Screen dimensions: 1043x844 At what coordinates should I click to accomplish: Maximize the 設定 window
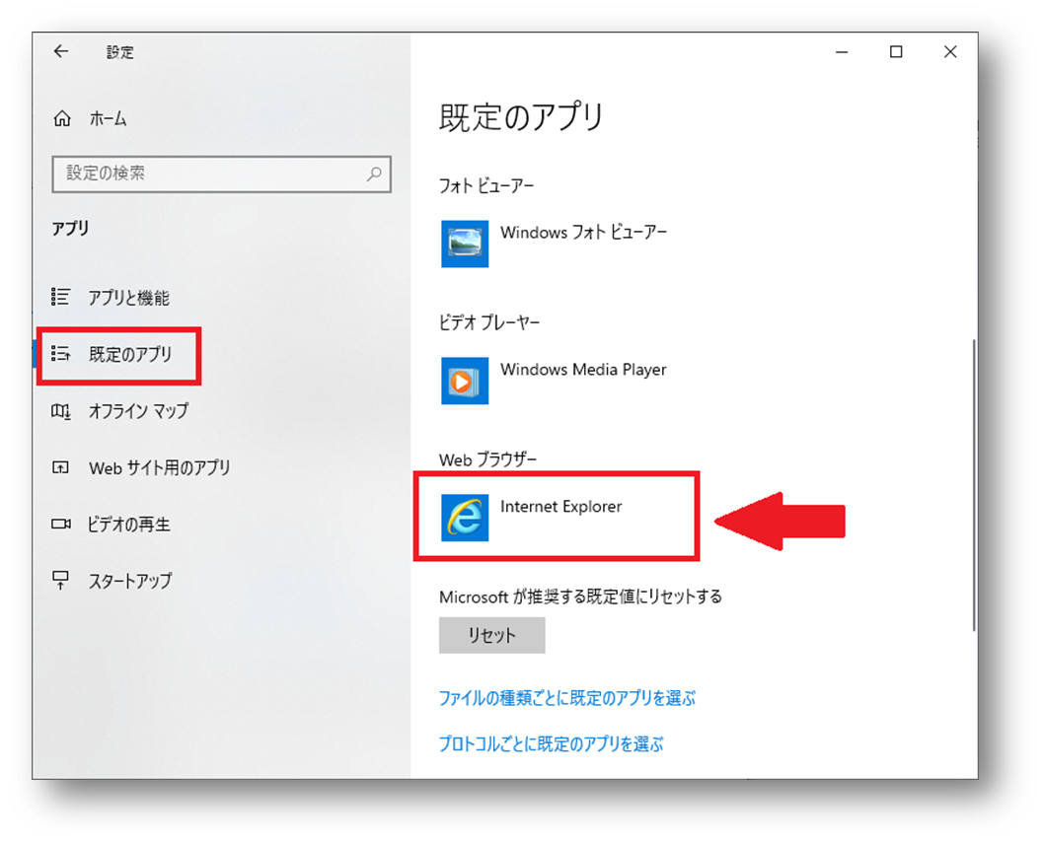pos(896,52)
